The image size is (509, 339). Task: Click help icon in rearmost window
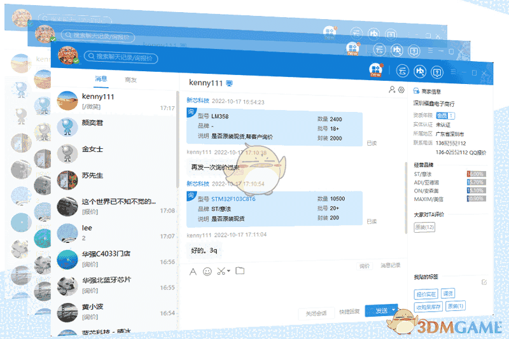tap(391, 34)
